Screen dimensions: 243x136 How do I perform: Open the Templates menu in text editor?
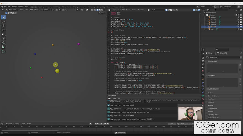[141, 10]
